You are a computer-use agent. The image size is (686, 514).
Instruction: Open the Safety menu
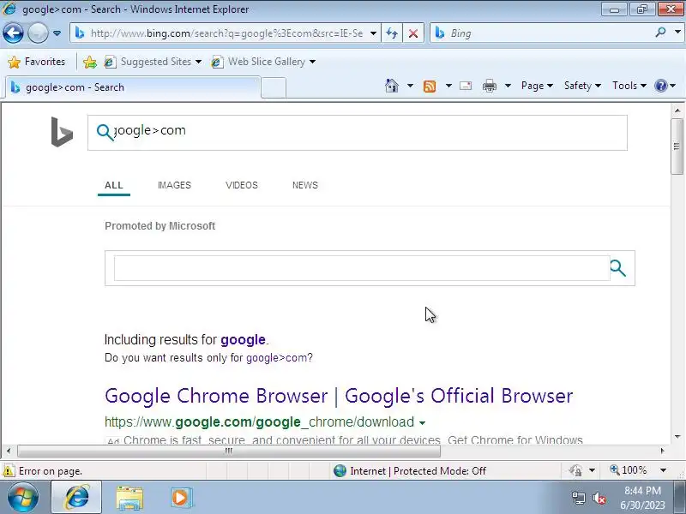(582, 86)
